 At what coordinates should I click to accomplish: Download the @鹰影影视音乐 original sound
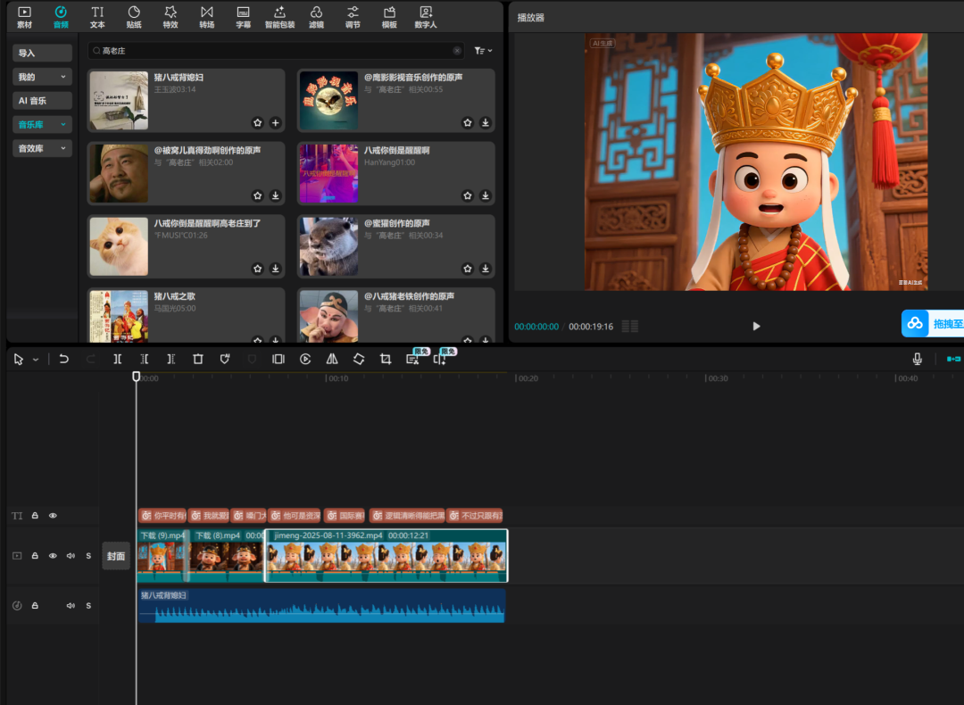[486, 123]
